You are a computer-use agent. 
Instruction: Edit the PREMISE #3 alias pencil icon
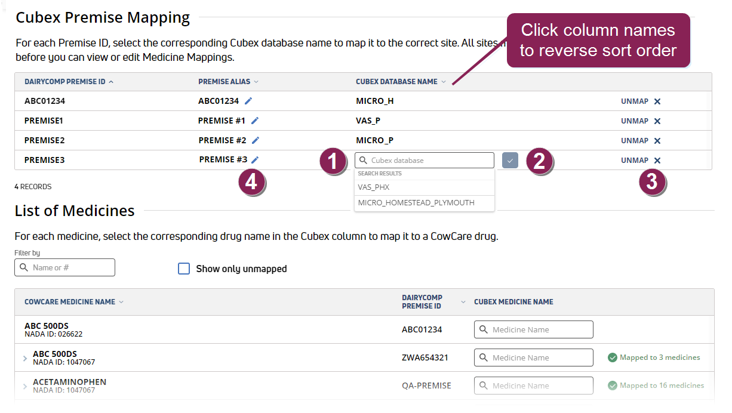[x=255, y=159]
